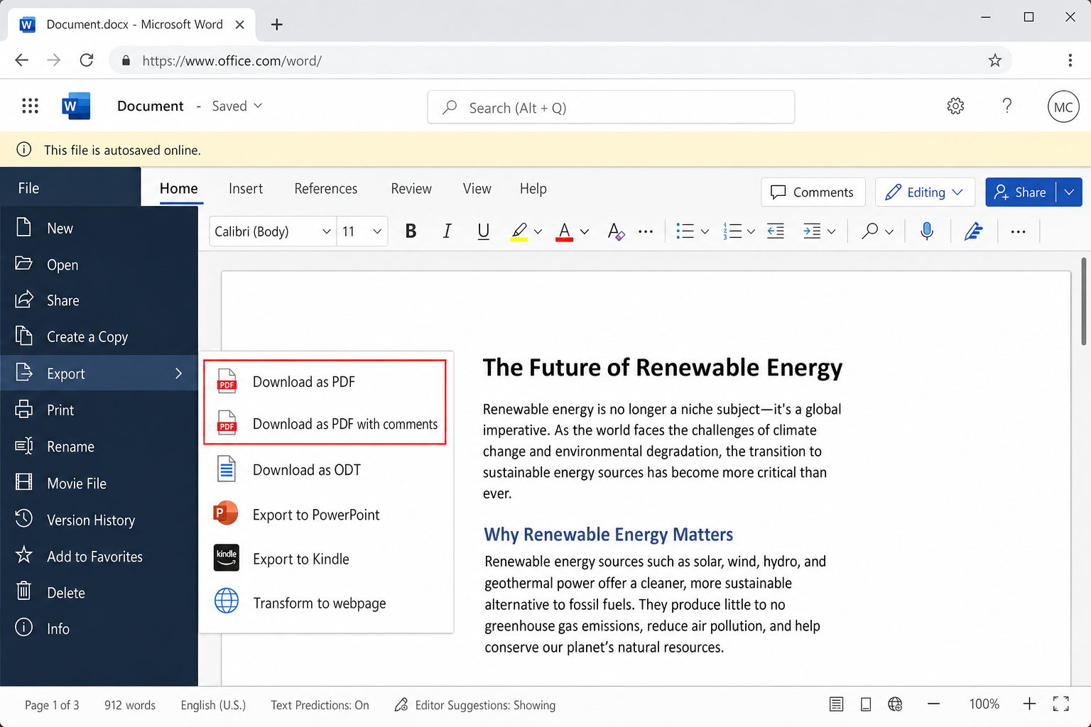Zoom in with plus button
The image size is (1091, 727).
tap(1029, 704)
